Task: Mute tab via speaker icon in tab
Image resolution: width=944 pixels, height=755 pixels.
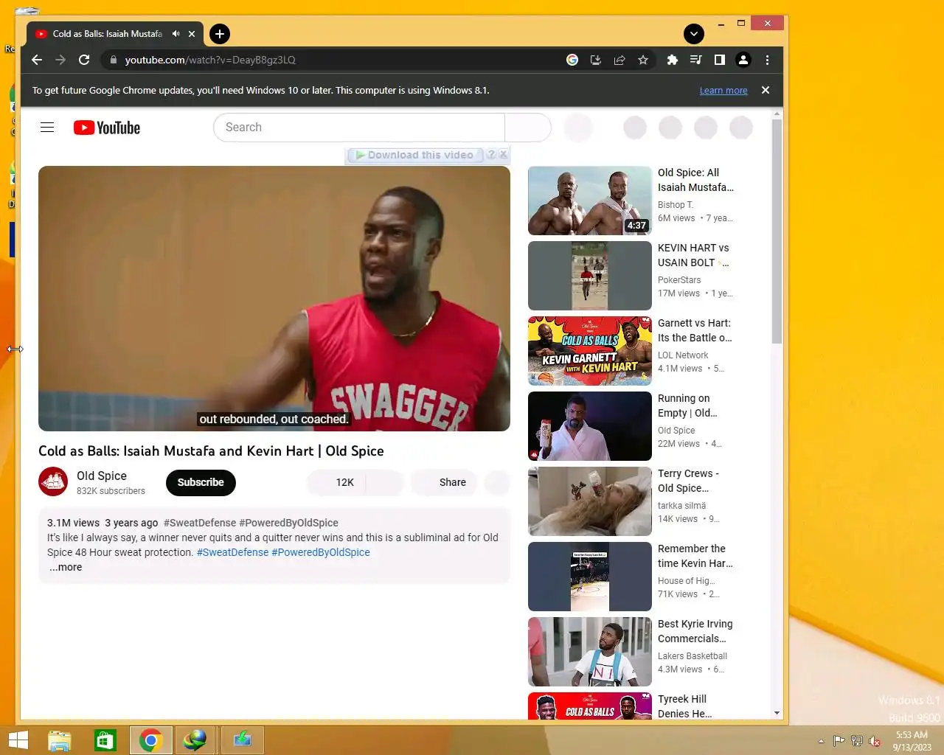Action: coord(176,34)
